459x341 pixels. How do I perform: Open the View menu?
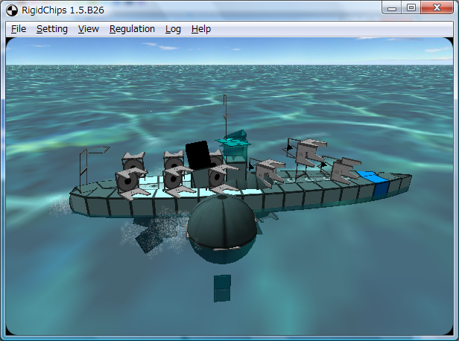pyautogui.click(x=88, y=29)
